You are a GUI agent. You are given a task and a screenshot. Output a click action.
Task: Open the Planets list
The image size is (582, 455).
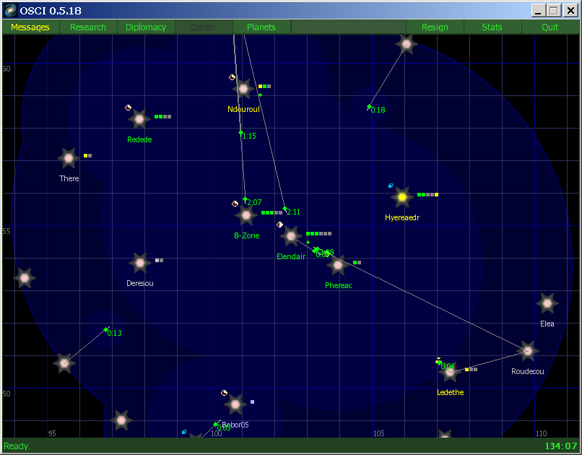point(261,27)
